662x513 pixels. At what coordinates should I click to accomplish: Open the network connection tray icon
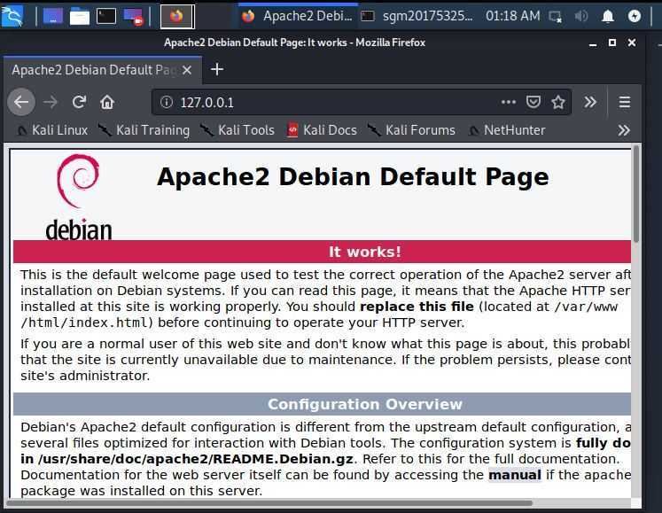click(555, 17)
